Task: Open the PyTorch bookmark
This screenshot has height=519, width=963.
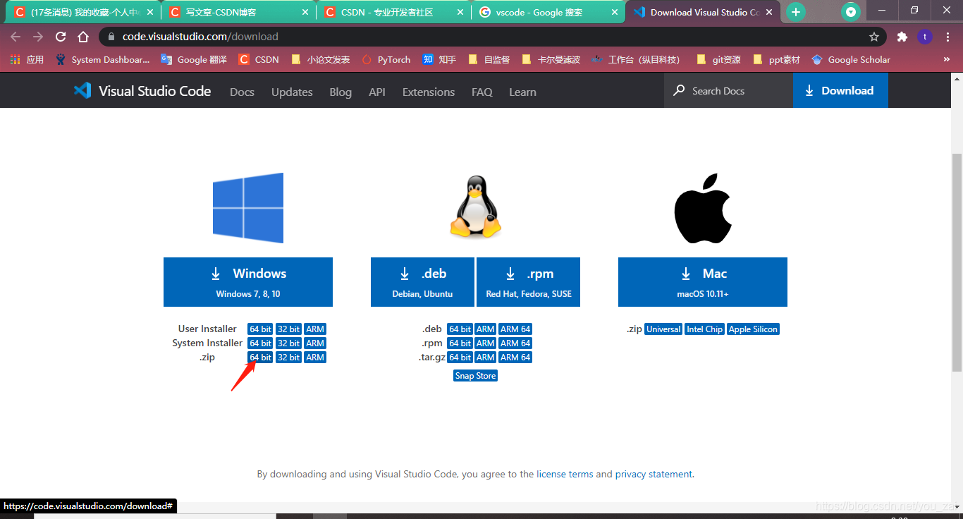Action: pyautogui.click(x=386, y=60)
